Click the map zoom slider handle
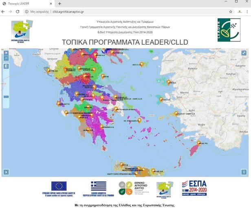This screenshot has height=209, width=251. coord(6,97)
